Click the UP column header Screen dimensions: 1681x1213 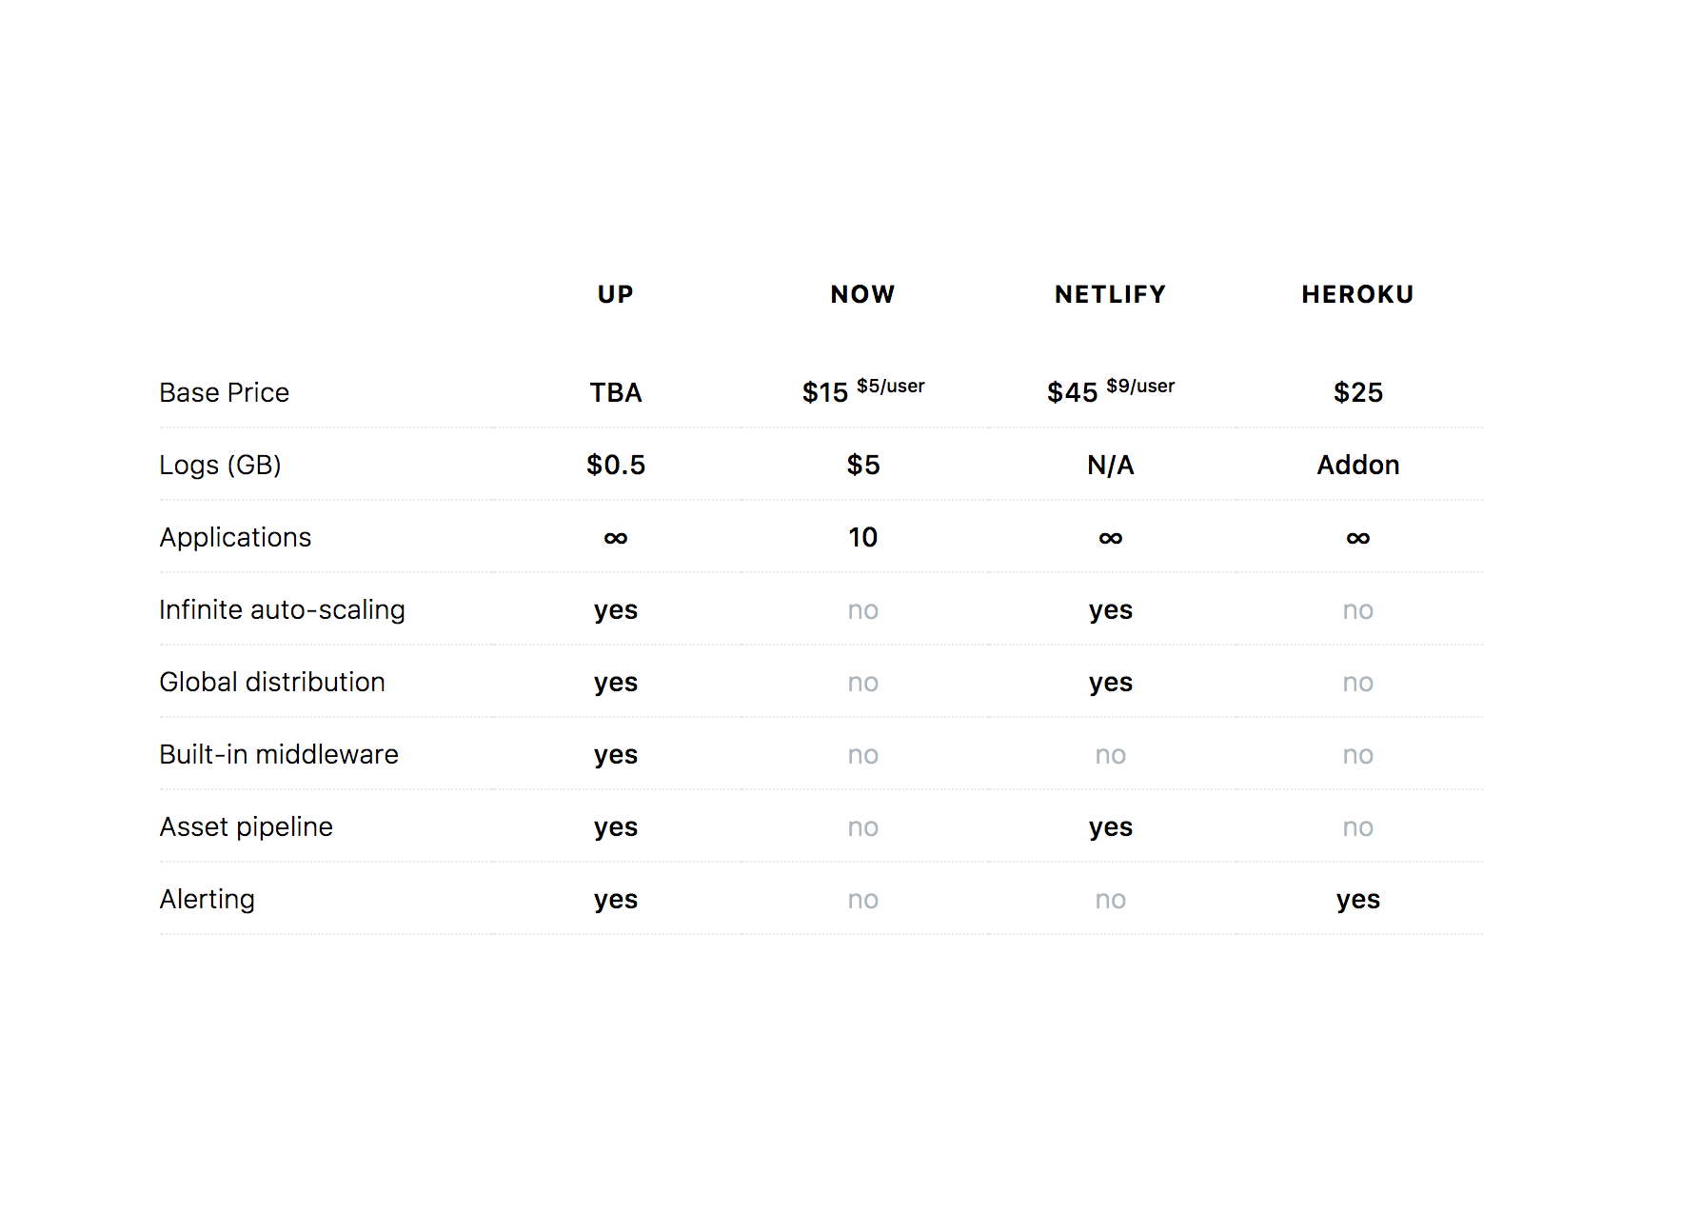pos(615,294)
